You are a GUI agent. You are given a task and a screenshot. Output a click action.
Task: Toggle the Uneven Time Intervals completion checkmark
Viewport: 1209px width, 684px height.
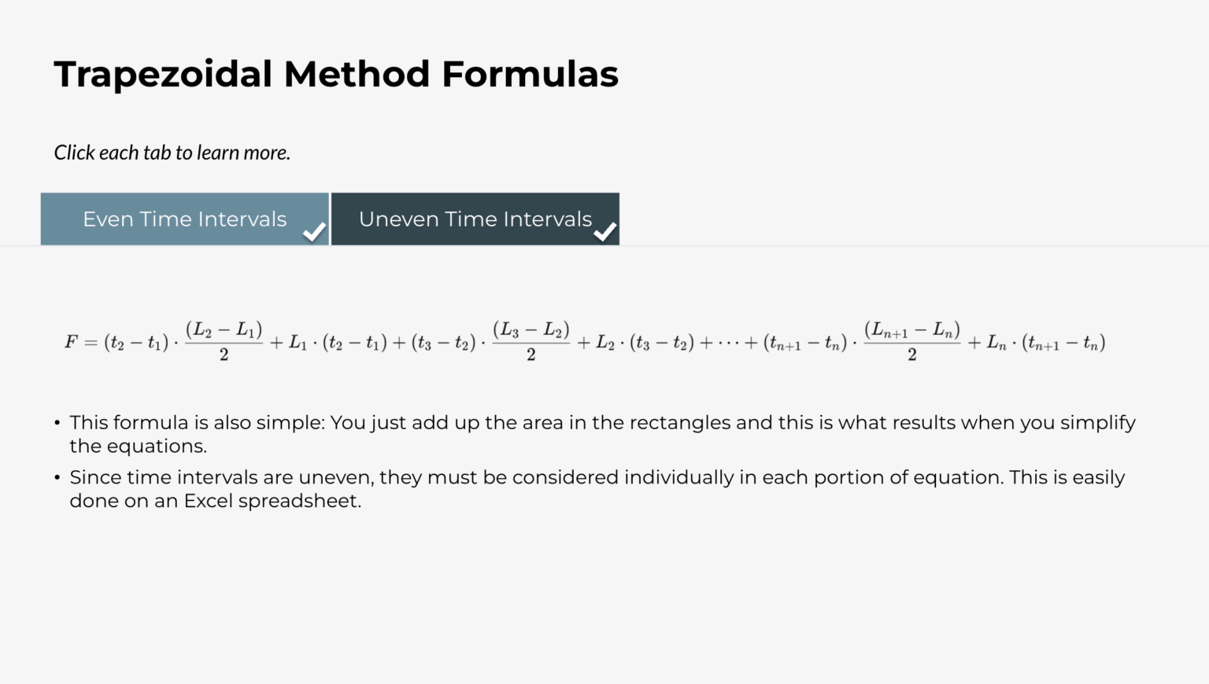605,230
